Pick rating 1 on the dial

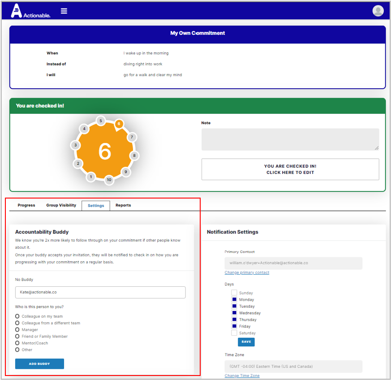(x=91, y=177)
